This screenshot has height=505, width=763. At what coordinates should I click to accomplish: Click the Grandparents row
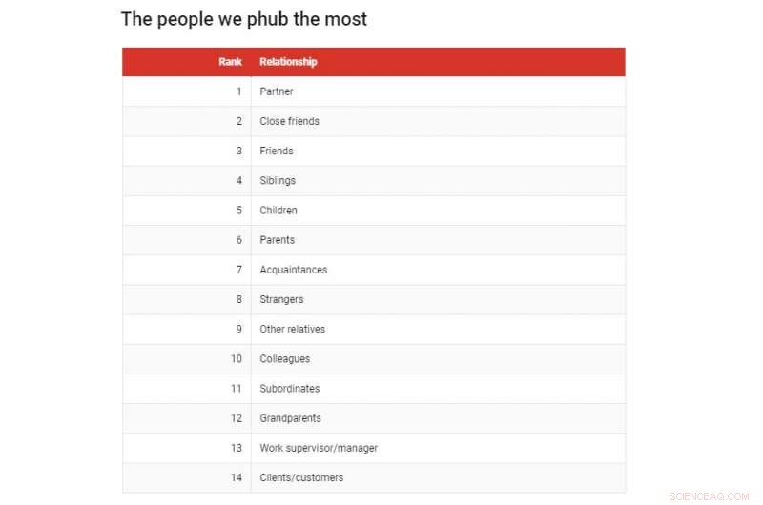click(x=290, y=418)
